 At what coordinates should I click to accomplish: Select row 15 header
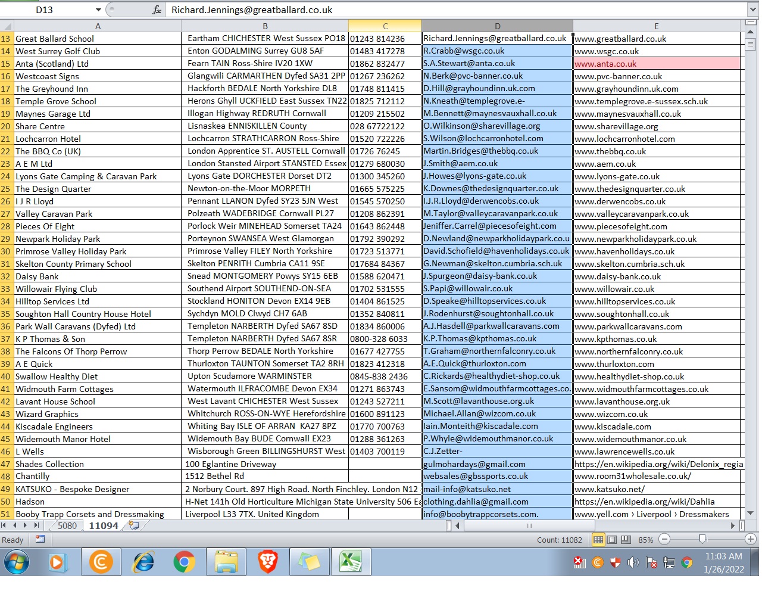pos(7,63)
